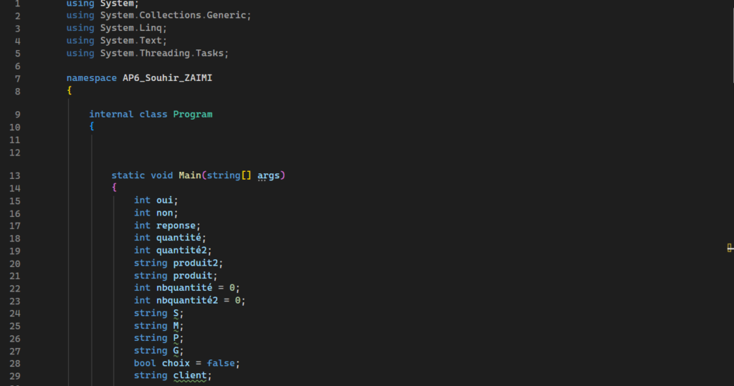734x386 pixels.
Task: Click the opening brace under namespace
Action: [x=70, y=91]
